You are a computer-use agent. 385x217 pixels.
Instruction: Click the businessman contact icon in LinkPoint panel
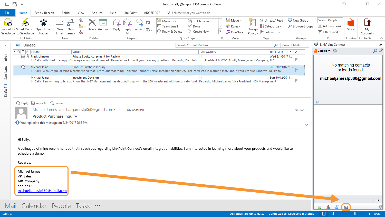[328, 207]
